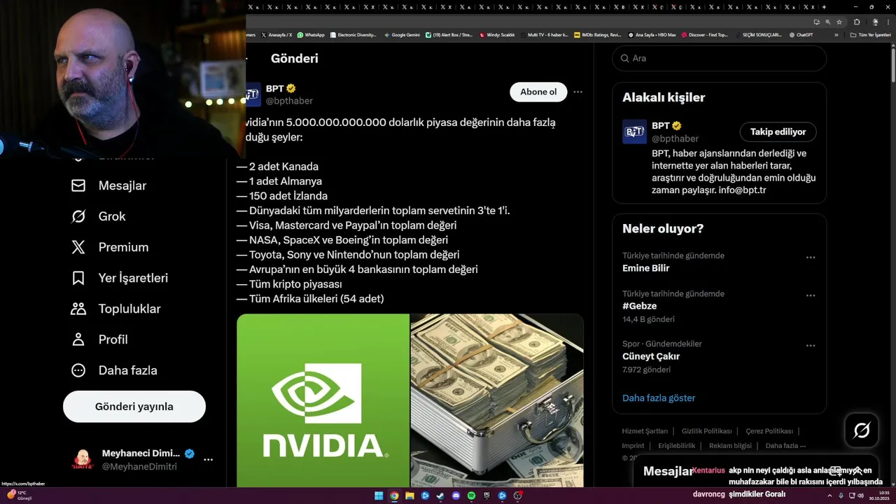Click the Ara search field
Image resolution: width=896 pixels, height=504 pixels.
click(x=720, y=58)
